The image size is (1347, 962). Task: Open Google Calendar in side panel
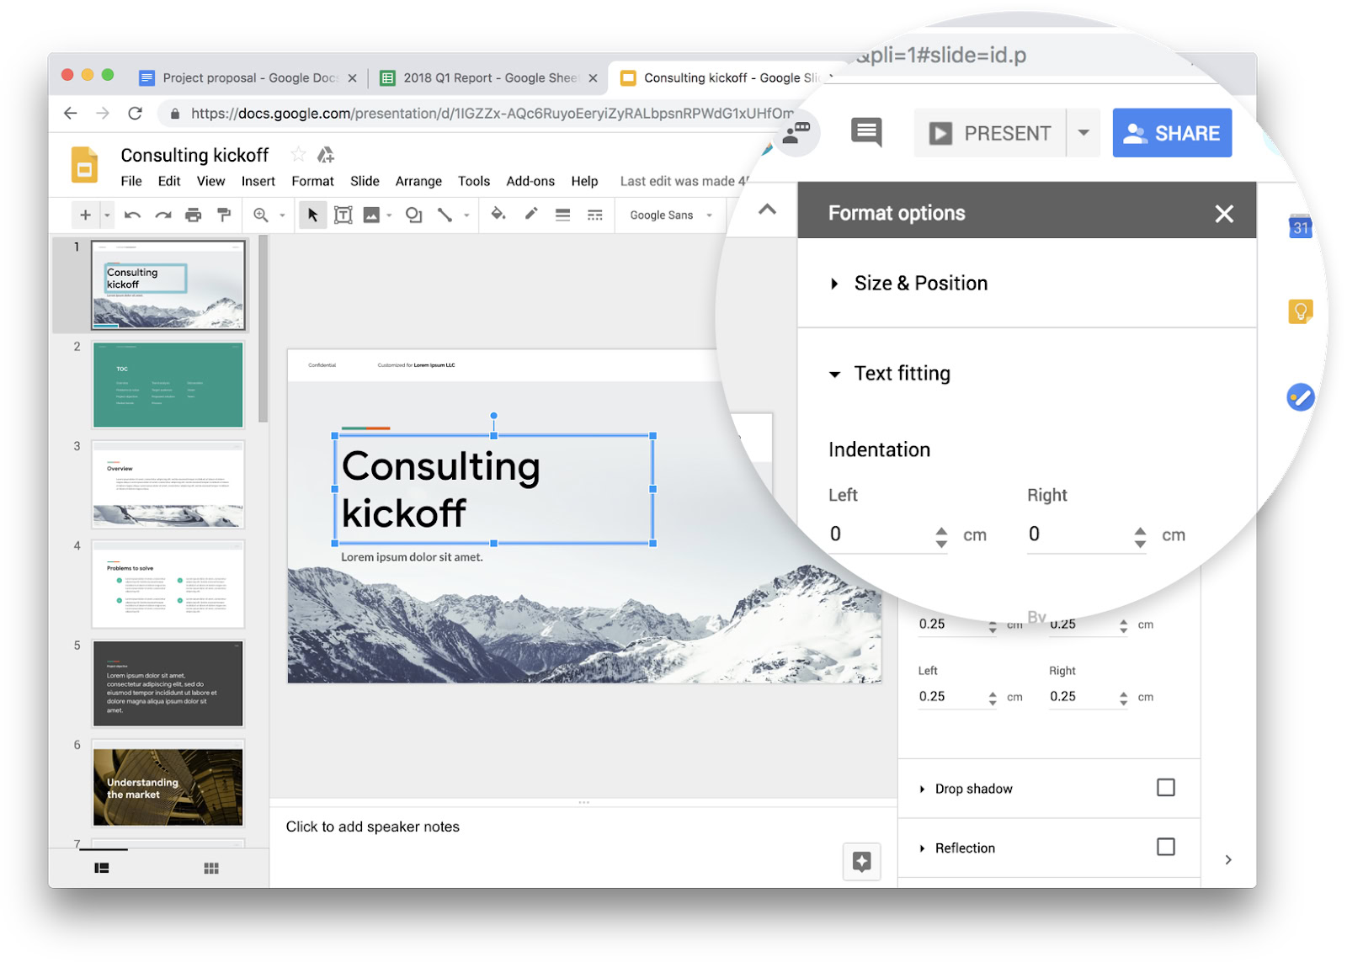click(x=1301, y=226)
